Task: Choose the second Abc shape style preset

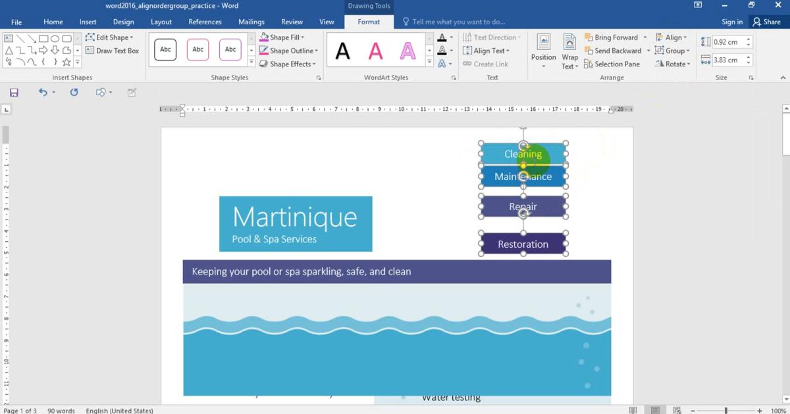Action: pyautogui.click(x=197, y=50)
